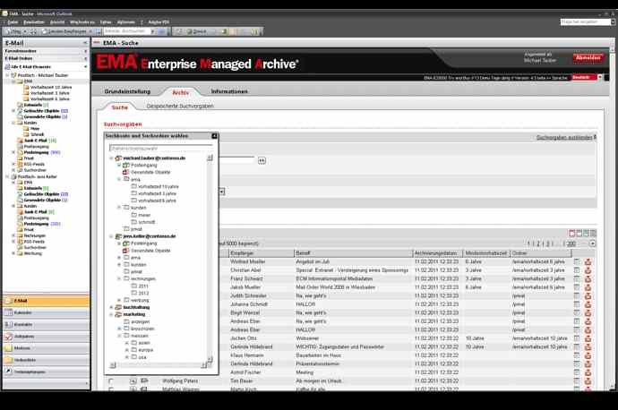Expand the asien folder under messen
Screen dimensions: 618x410
tap(126, 342)
